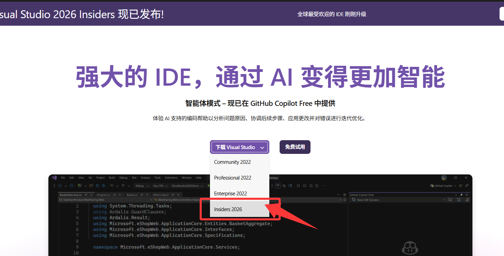This screenshot has width=504, height=256.
Task: Open the Debug configuration dropdown
Action: pos(142,186)
